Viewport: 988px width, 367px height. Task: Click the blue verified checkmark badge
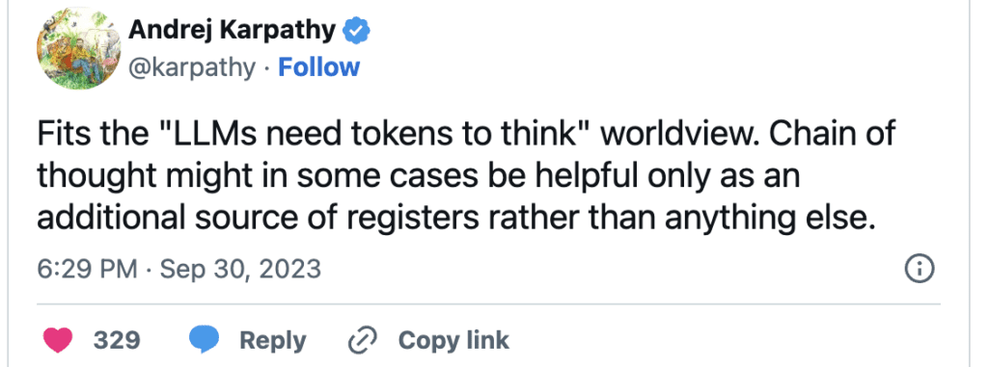pyautogui.click(x=356, y=30)
